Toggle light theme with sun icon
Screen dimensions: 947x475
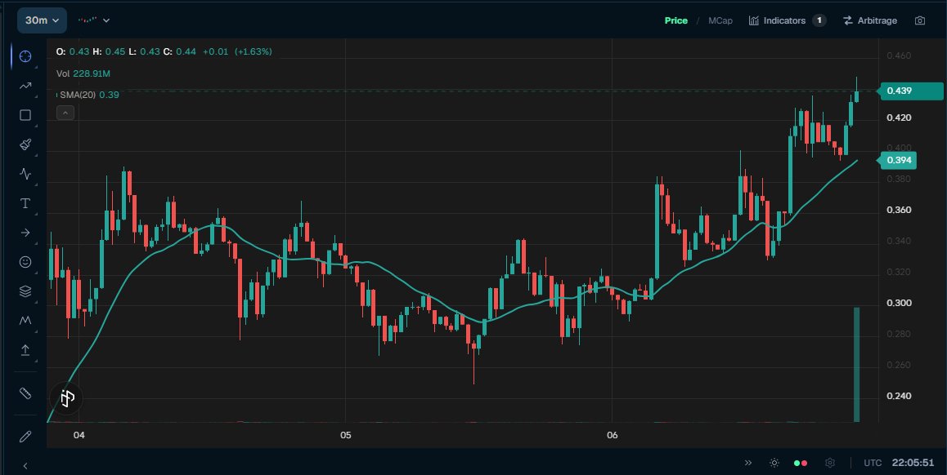tap(774, 463)
